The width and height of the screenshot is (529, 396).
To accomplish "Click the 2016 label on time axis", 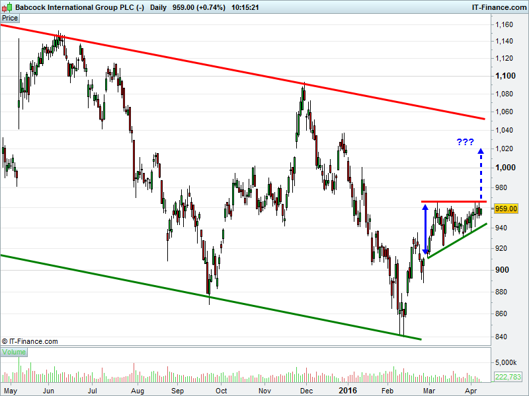I will point(348,391).
